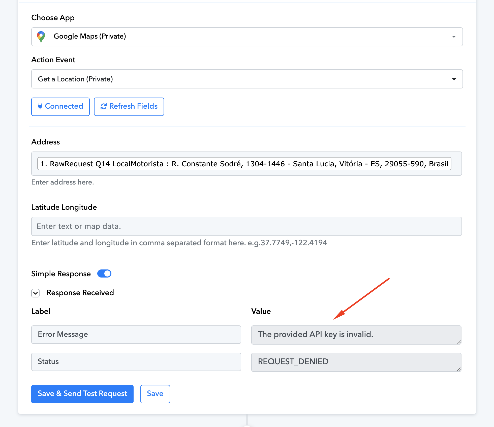494x427 pixels.
Task: Click the 'Enter address here.' hint text
Action: [63, 182]
